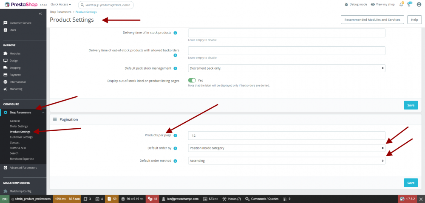The width and height of the screenshot is (425, 203).
Task: Show info for Delivery time of in-stock products
Action: point(175,33)
